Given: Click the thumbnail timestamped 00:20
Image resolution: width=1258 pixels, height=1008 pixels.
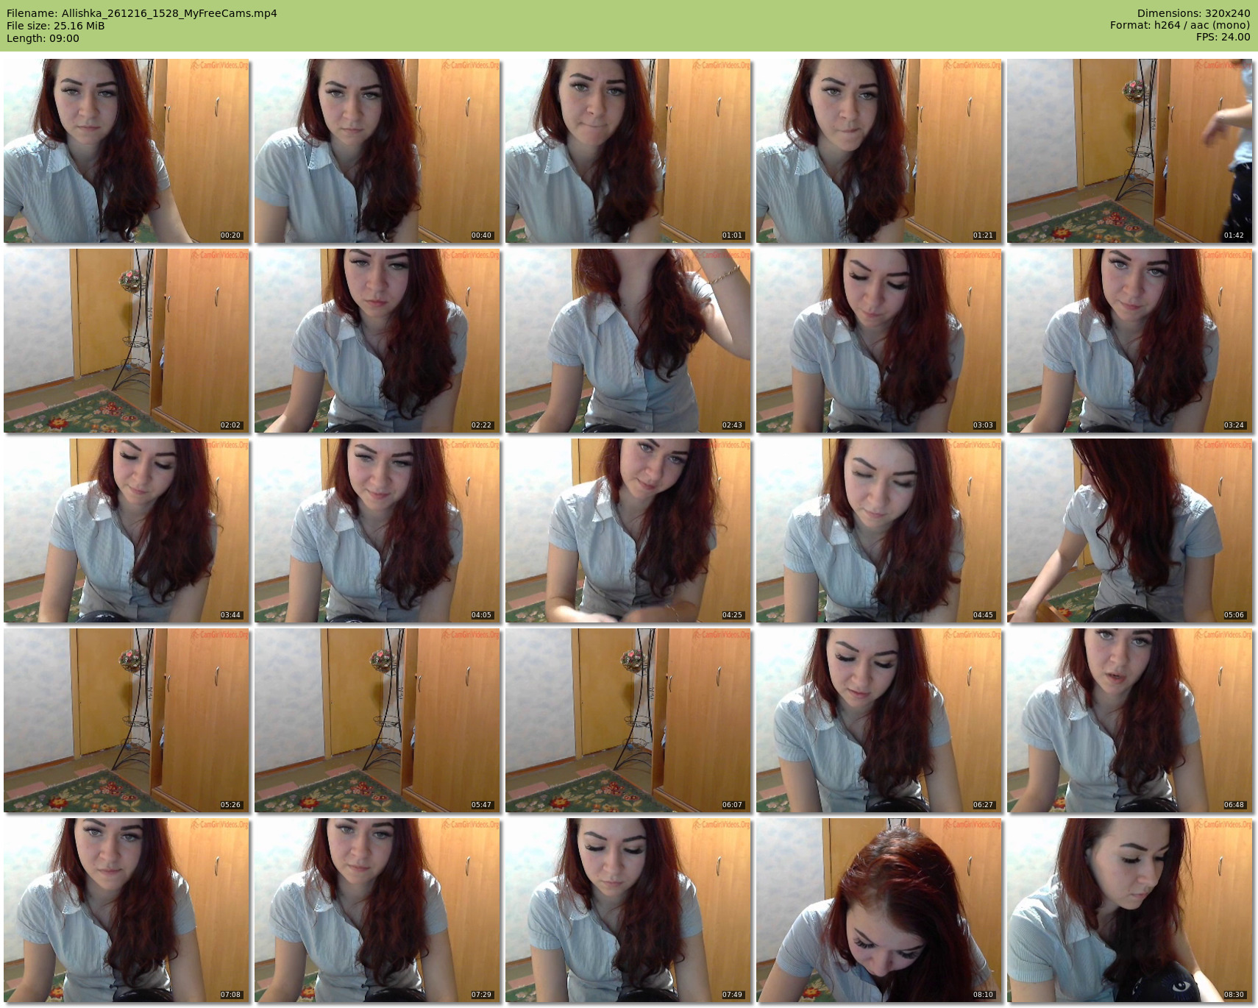Looking at the screenshot, I should (x=127, y=151).
